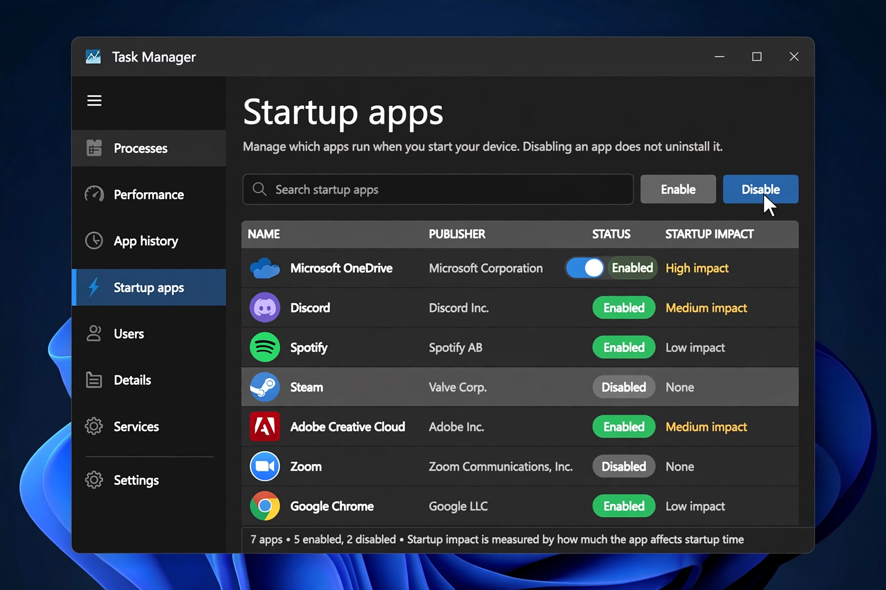Click the Users person icon in sidebar
The image size is (886, 590).
94,333
